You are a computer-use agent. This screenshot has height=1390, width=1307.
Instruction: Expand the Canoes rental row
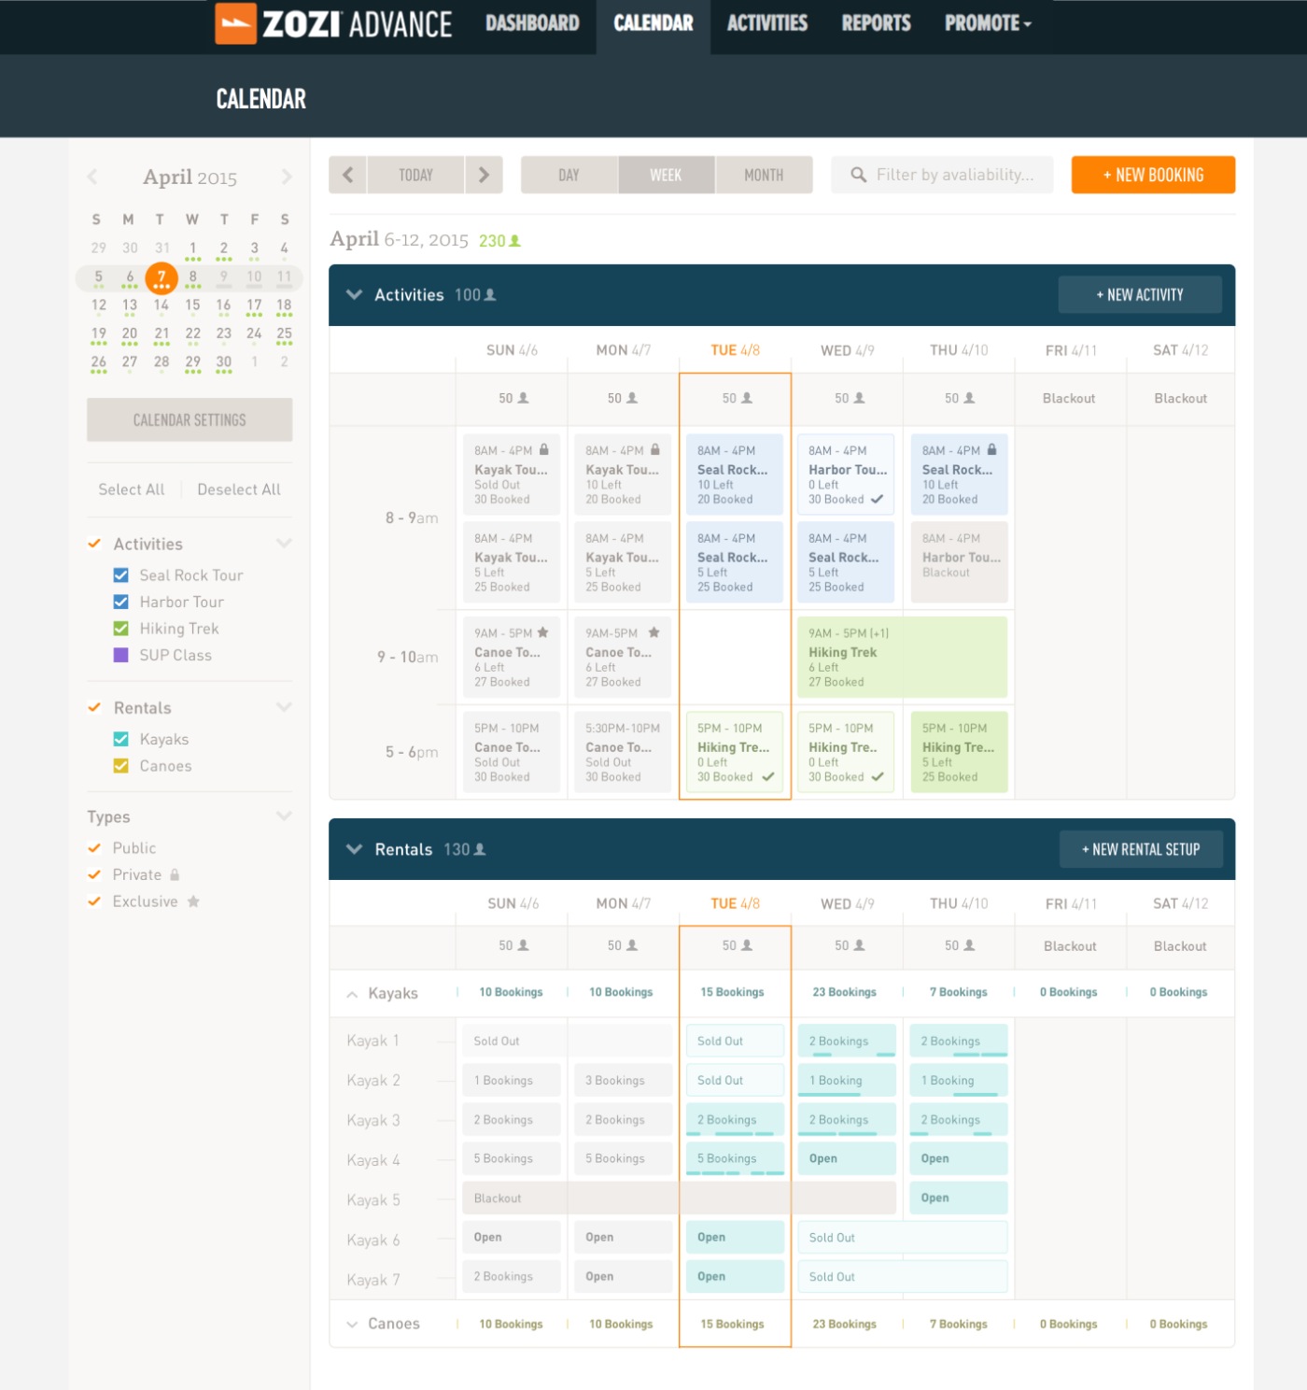[352, 1324]
